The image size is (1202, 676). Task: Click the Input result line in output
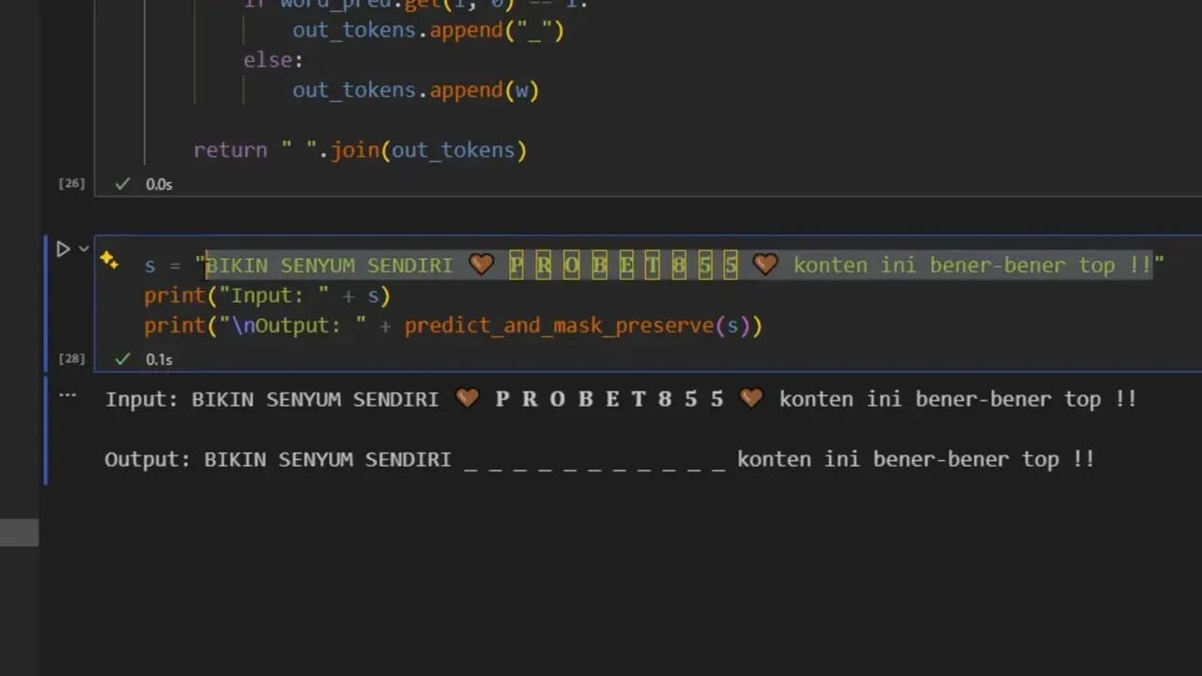621,399
